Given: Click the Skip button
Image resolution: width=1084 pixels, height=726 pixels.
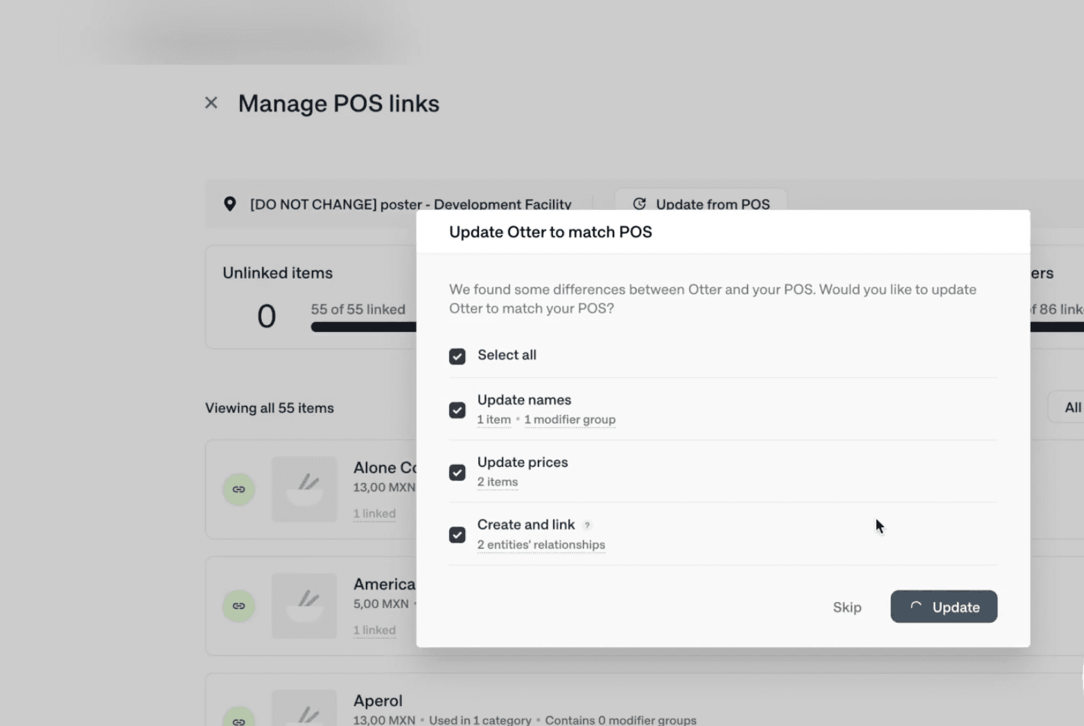Looking at the screenshot, I should pos(847,607).
